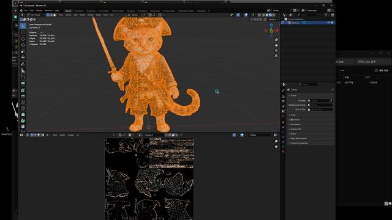
Task: Select the Scale tool
Action: pos(23,51)
